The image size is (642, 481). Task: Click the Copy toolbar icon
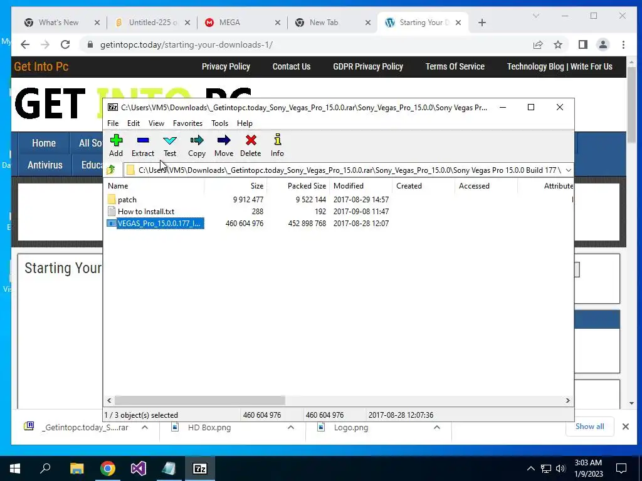tap(196, 145)
